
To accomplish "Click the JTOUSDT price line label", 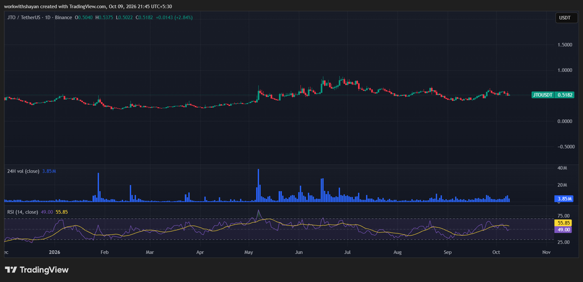I will click(543, 95).
